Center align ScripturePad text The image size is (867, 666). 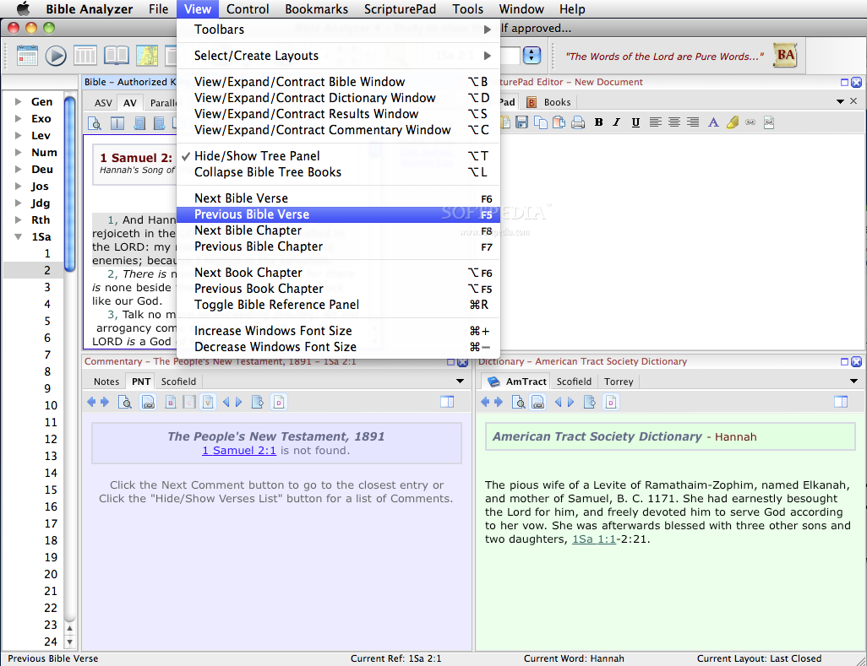pos(674,122)
